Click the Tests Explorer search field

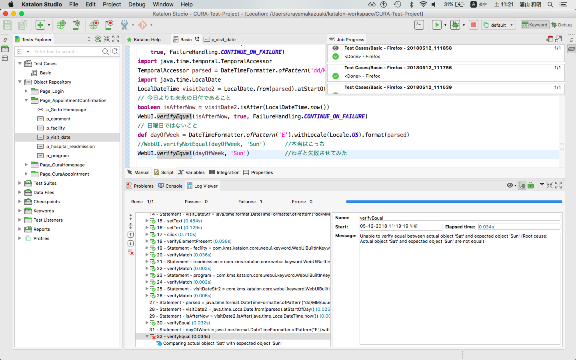click(x=66, y=52)
